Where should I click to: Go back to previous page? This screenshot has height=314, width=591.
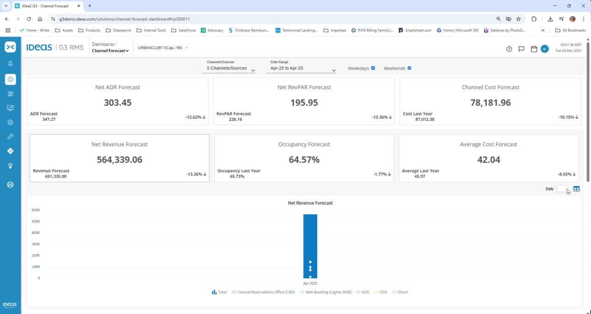point(6,19)
